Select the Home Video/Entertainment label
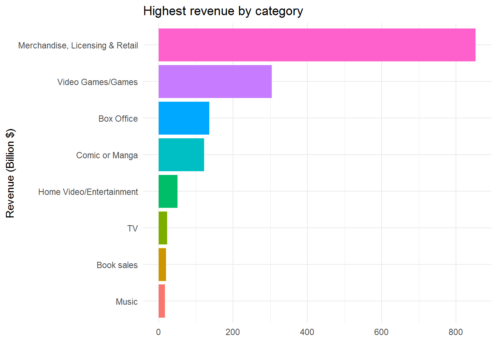Image resolution: width=497 pixels, height=355 pixels. pyautogui.click(x=88, y=192)
